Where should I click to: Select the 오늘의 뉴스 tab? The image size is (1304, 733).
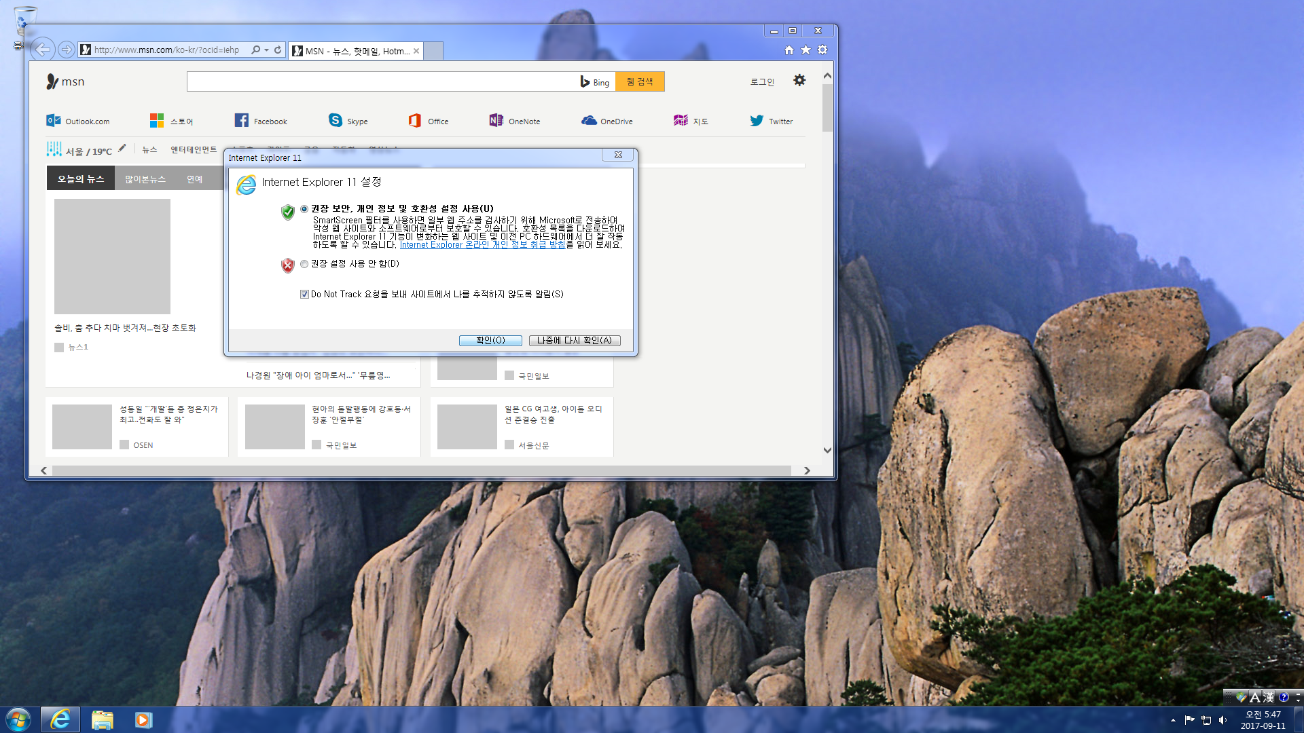81,179
